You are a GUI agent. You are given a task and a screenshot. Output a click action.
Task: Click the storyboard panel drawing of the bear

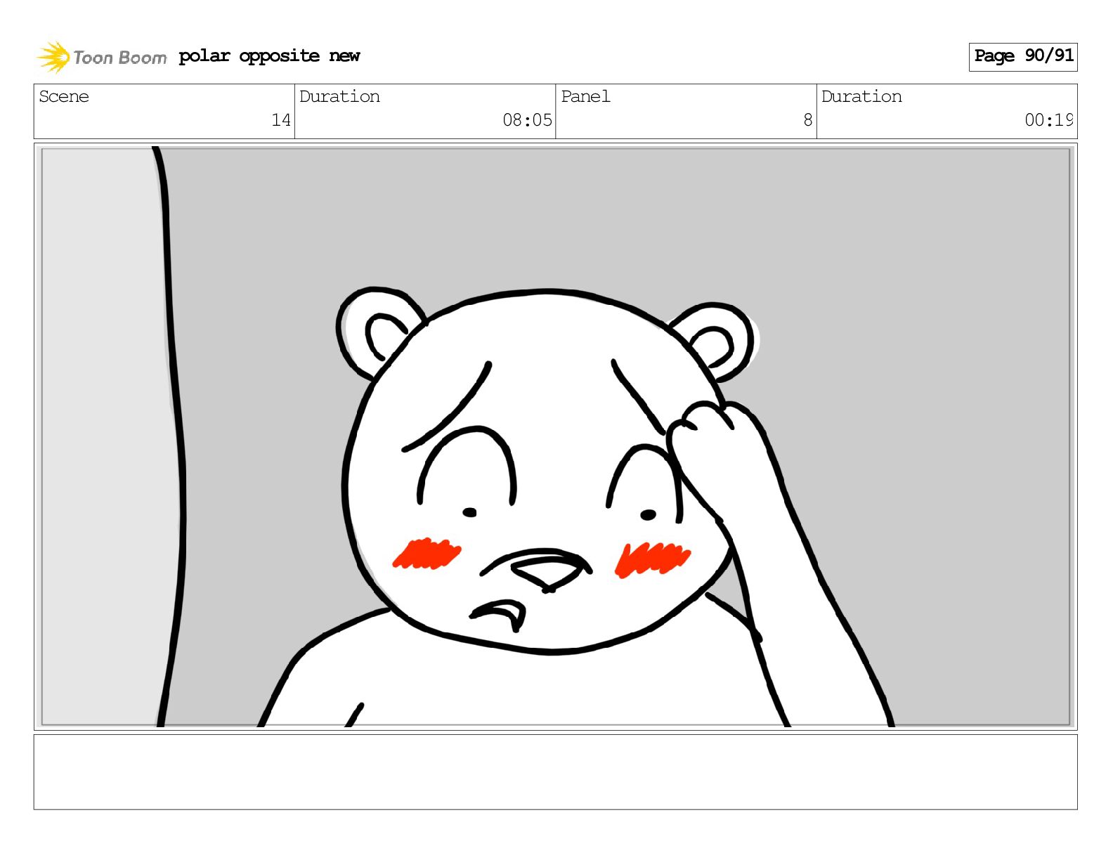556,436
